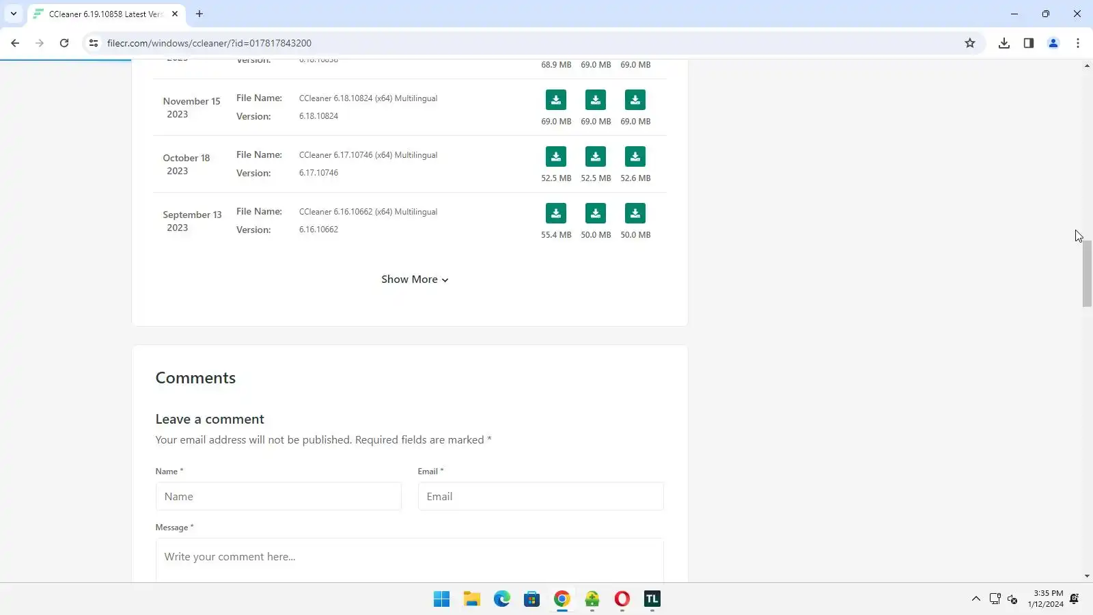Click the scrollbar down arrow
Screen dimensions: 1093x615
pos(1087,577)
